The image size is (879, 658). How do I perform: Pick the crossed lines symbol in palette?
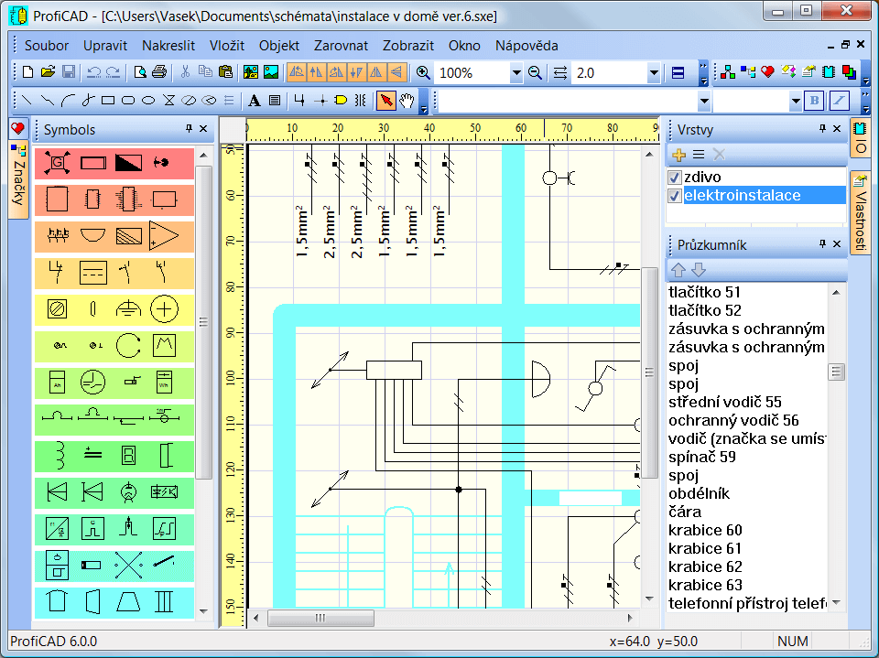coord(128,565)
